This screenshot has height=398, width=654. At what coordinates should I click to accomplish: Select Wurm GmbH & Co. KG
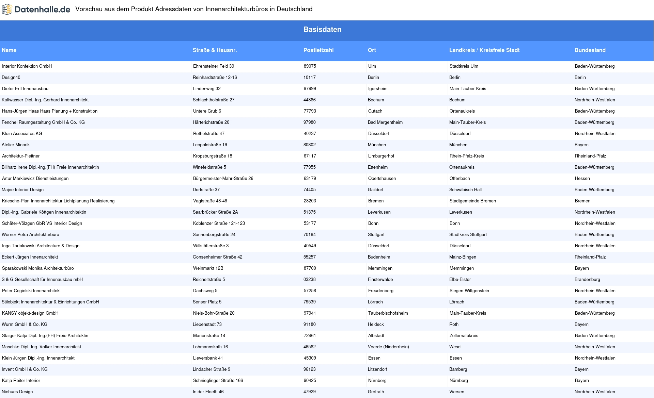coord(25,325)
